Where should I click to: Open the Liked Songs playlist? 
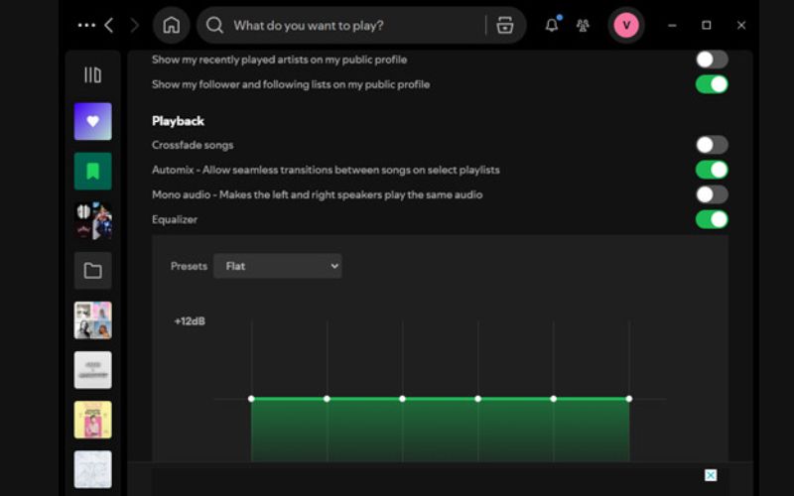coord(92,121)
